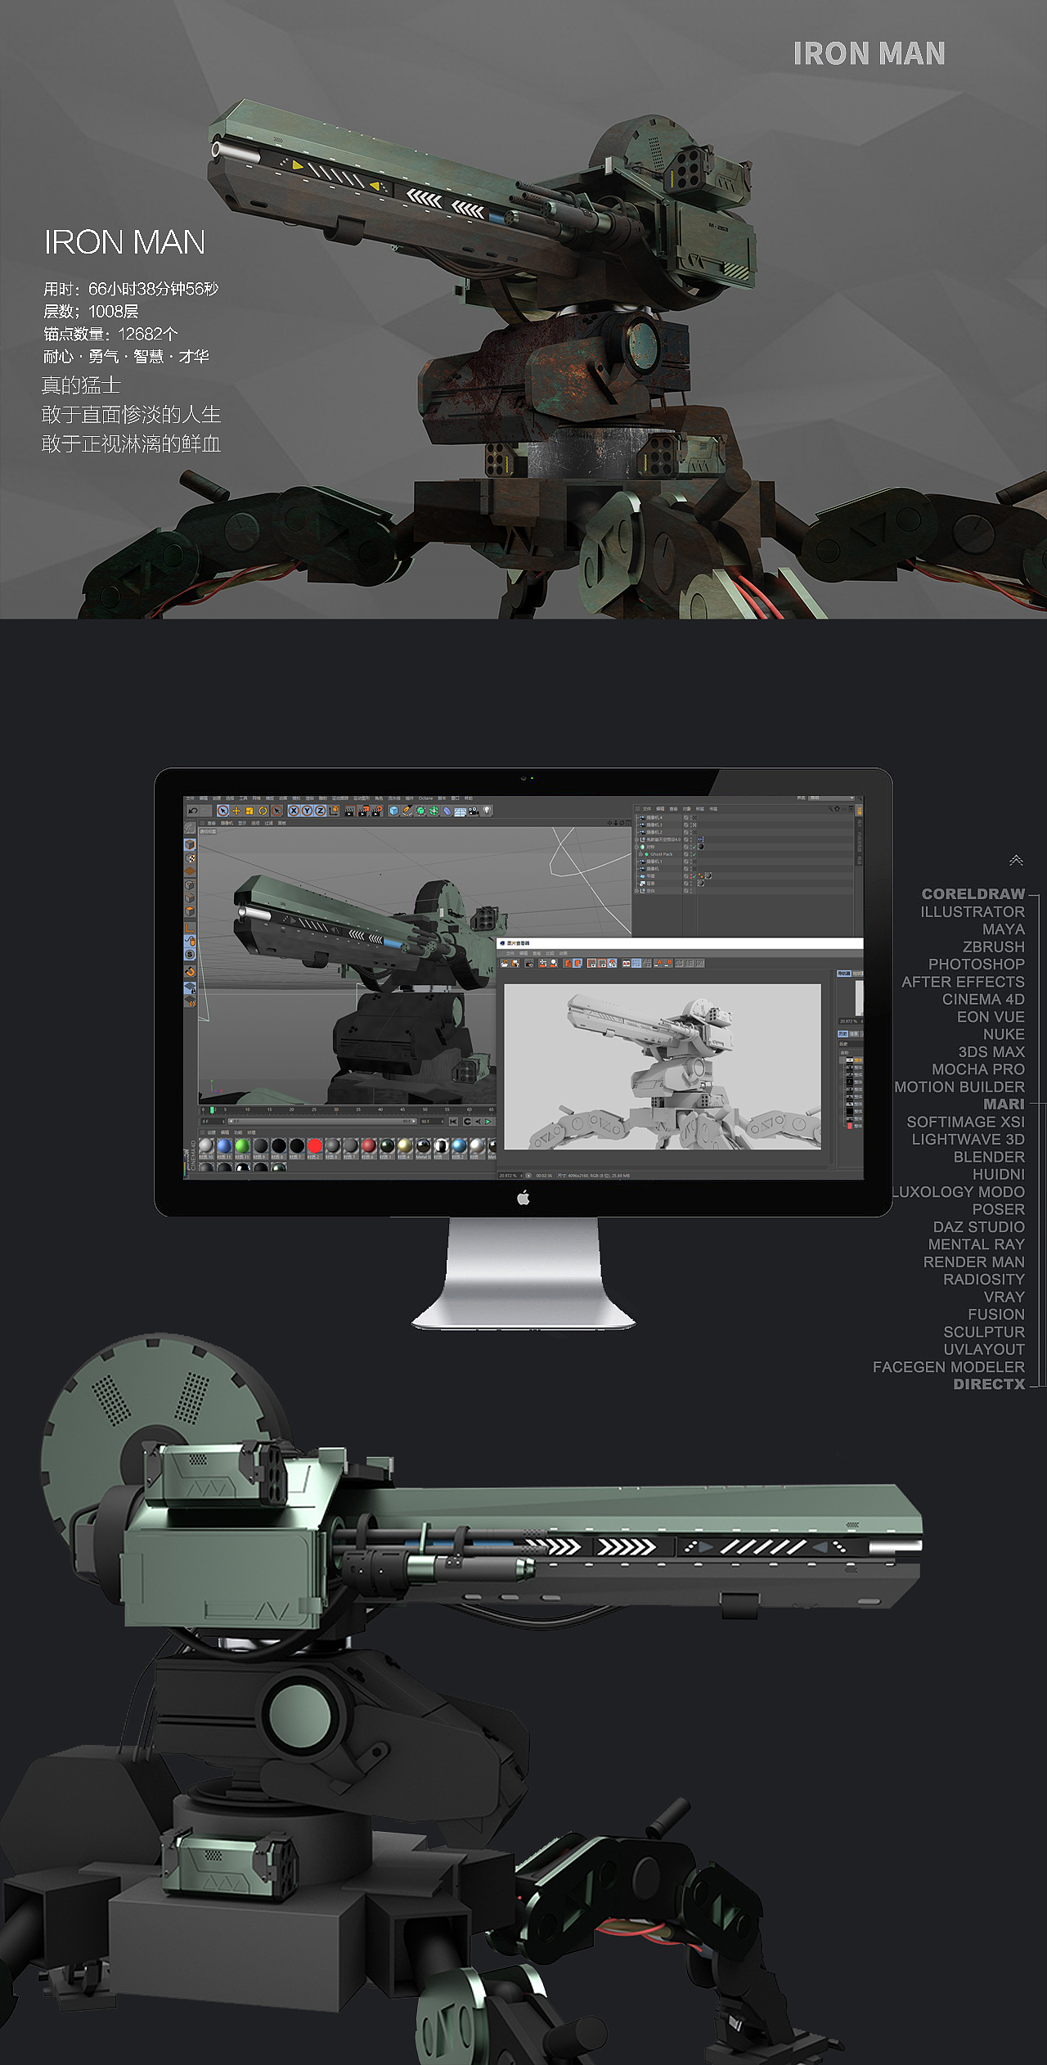This screenshot has height=2065, width=1047.
Task: Switch to Points mode
Action: (190, 884)
